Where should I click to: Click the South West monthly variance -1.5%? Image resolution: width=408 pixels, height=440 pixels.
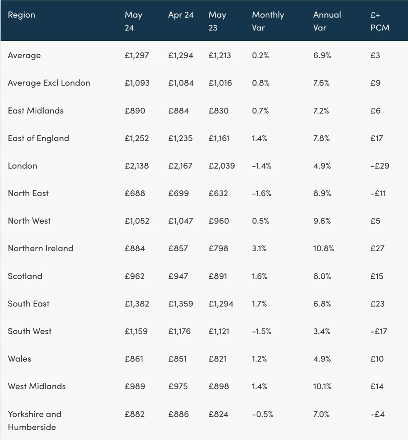(262, 331)
